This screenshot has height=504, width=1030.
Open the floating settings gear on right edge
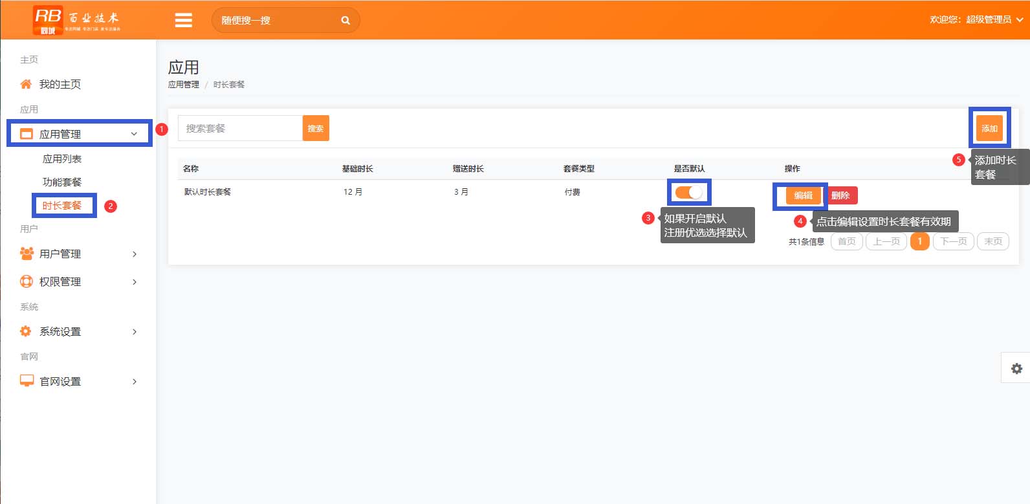tap(1016, 368)
